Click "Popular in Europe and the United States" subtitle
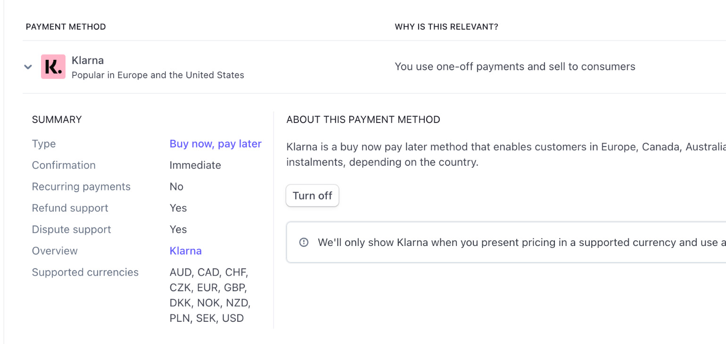The width and height of the screenshot is (726, 344). click(x=158, y=75)
